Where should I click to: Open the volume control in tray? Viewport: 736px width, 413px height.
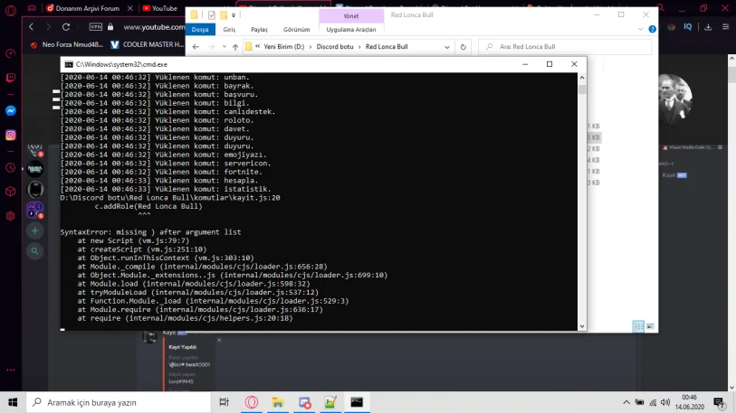click(x=665, y=402)
